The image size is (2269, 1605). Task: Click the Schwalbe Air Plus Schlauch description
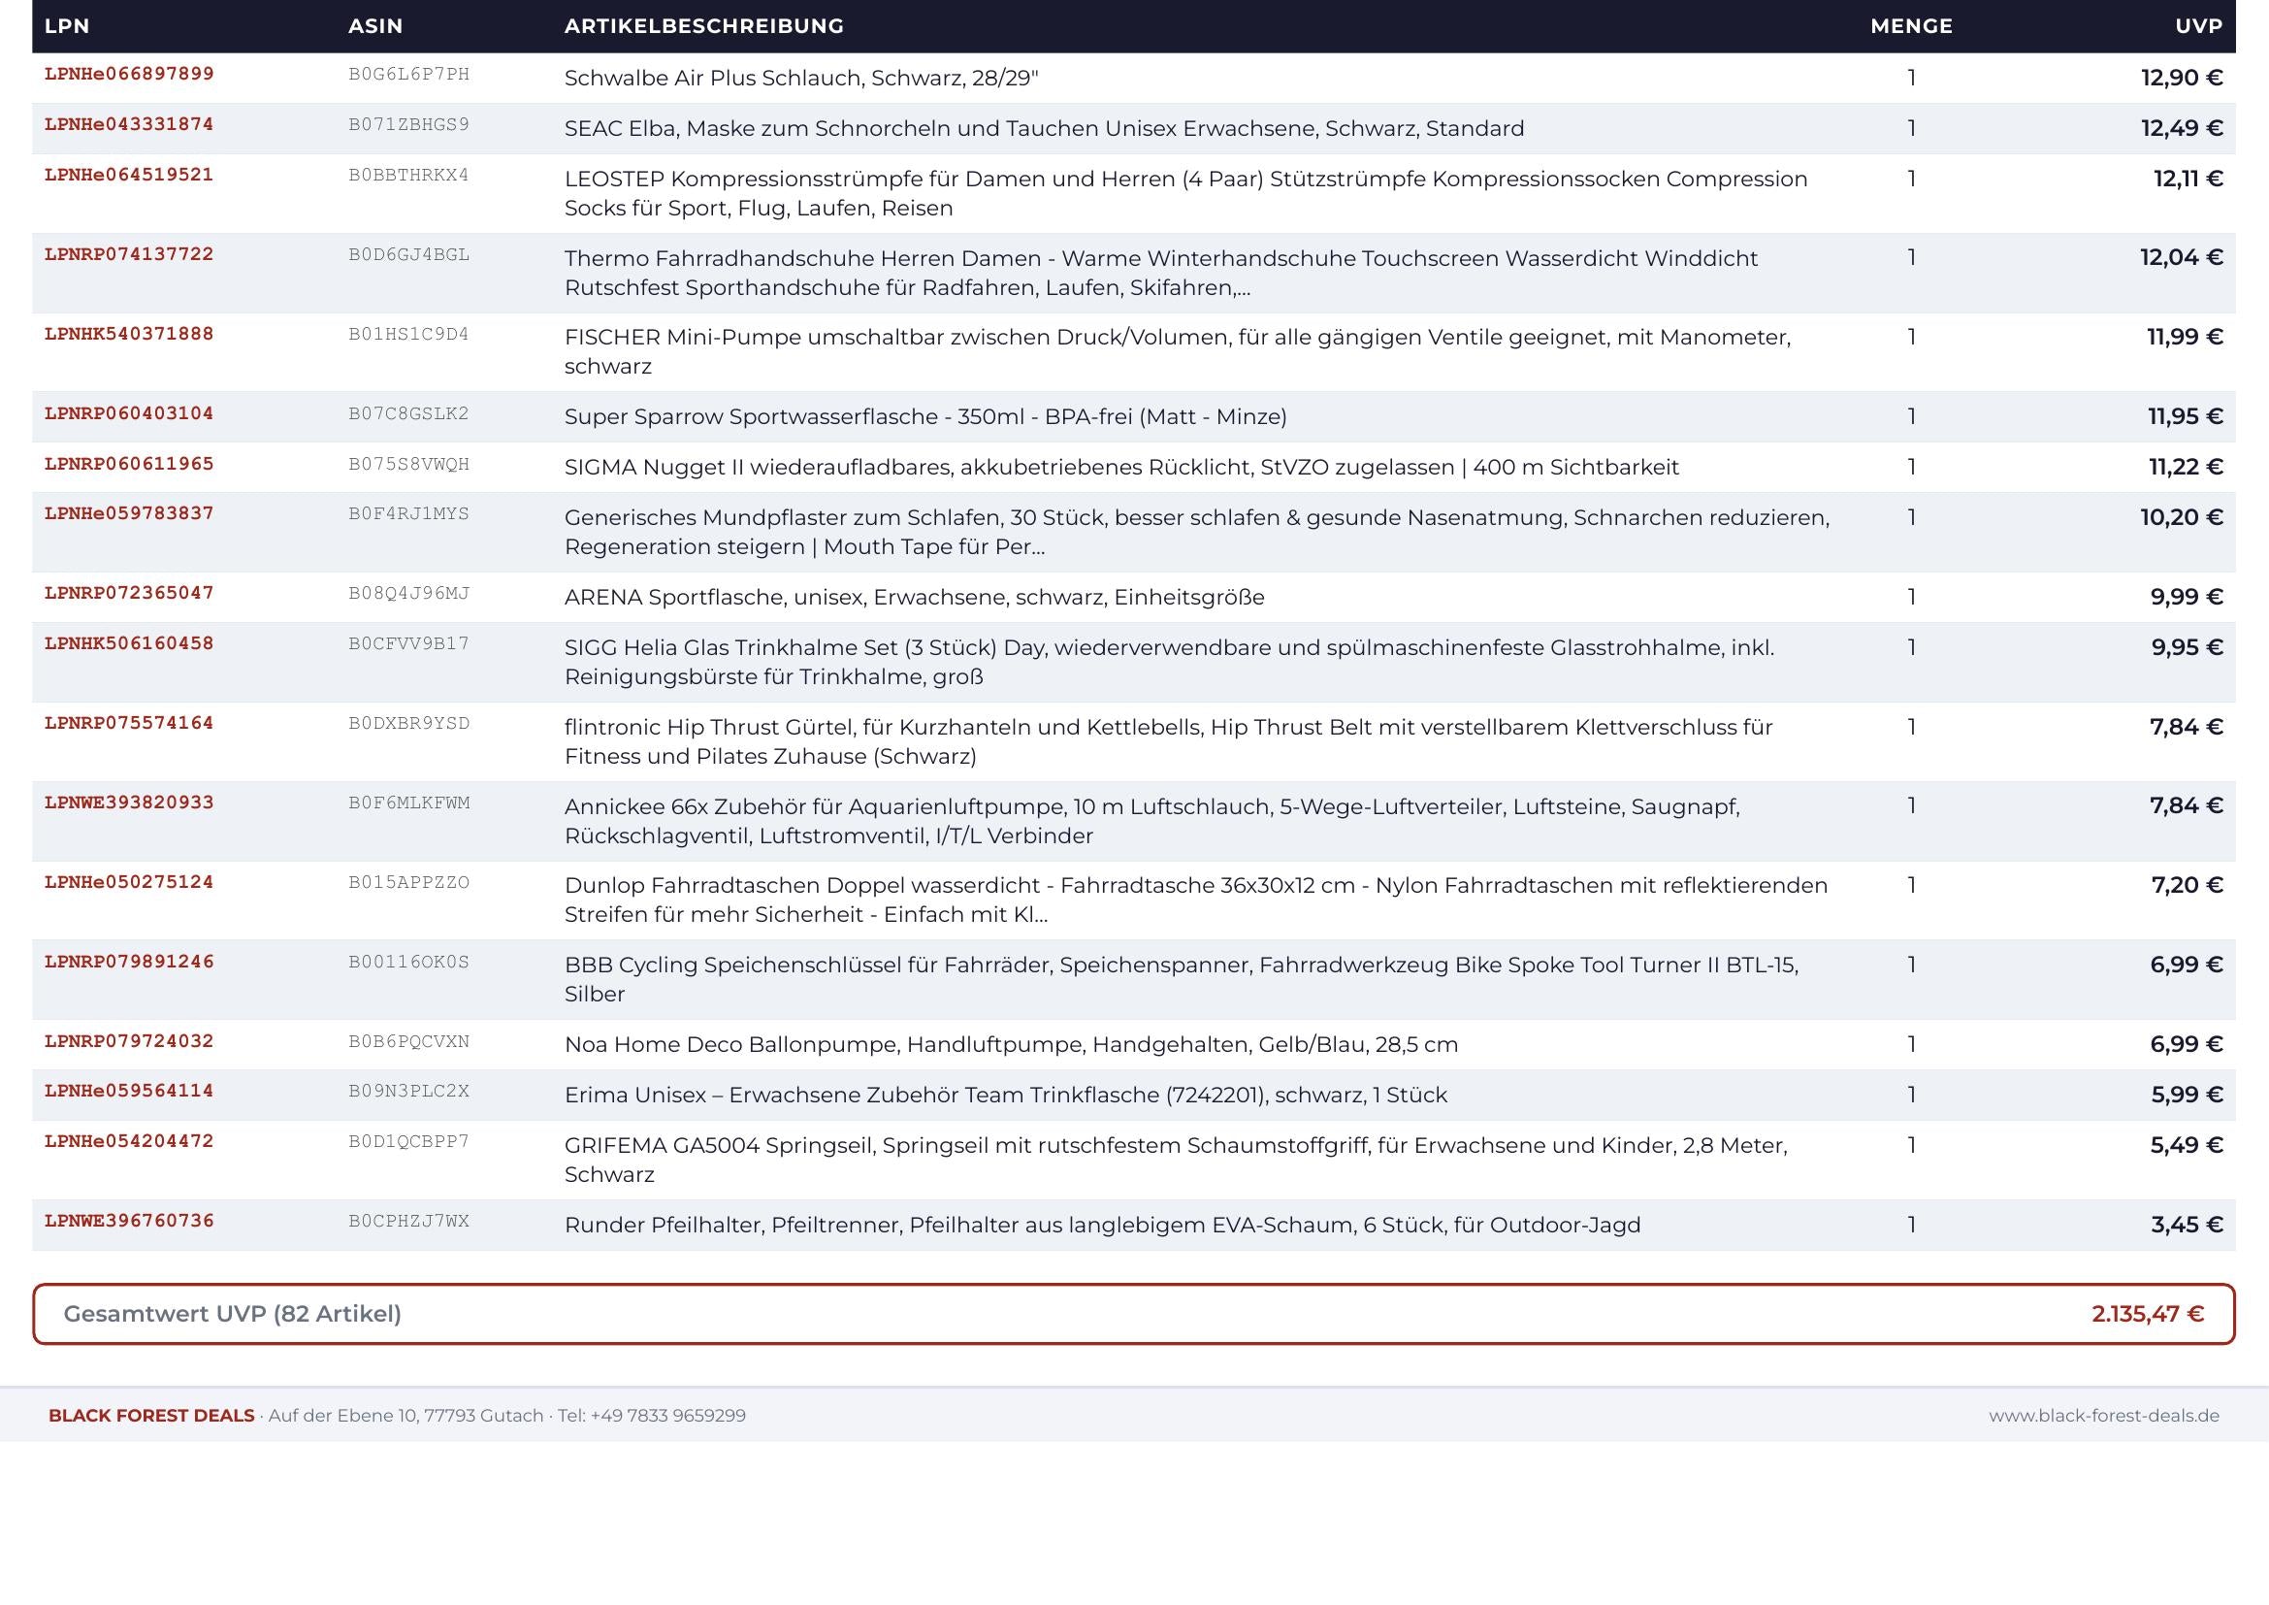[x=801, y=78]
